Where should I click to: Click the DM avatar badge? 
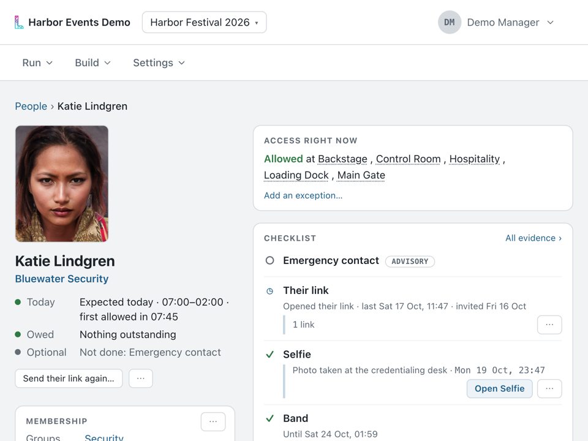[449, 22]
